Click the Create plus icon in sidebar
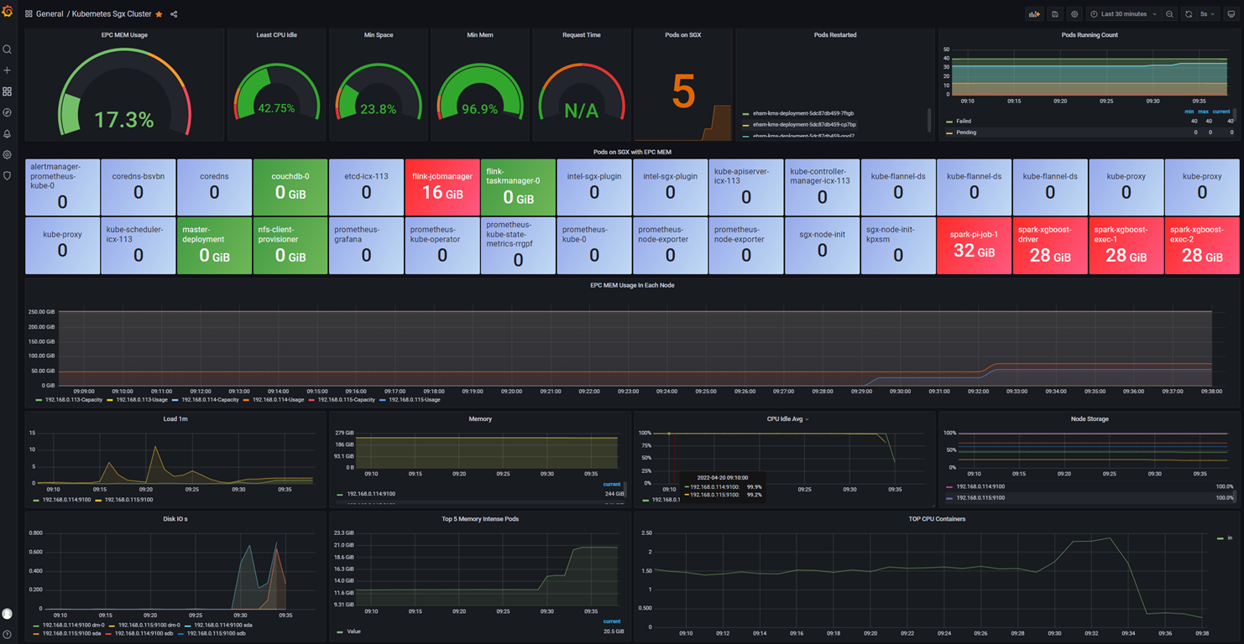Viewport: 1244px width, 644px height. (x=8, y=70)
